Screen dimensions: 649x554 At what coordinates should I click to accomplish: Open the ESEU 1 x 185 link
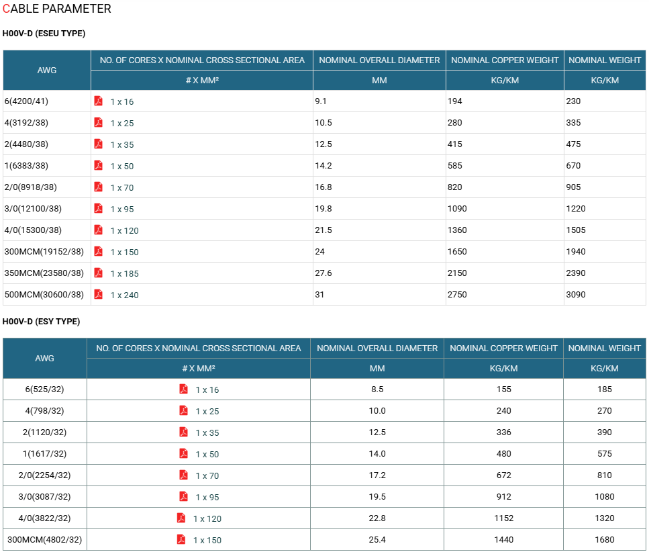(x=125, y=274)
